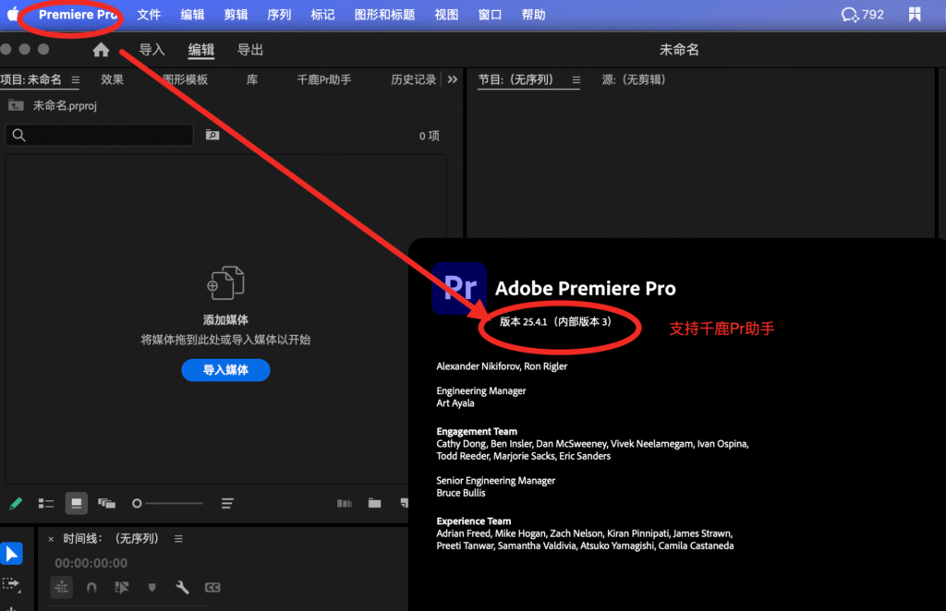This screenshot has width=946, height=611.
Task: Switch project panel to list view
Action: pos(46,503)
